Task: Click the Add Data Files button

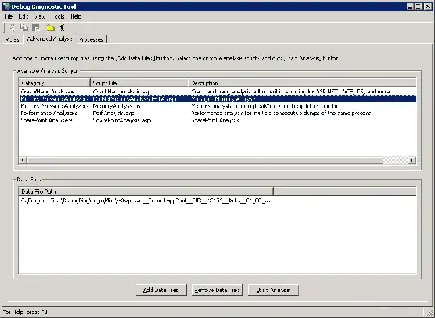Action: (161, 291)
